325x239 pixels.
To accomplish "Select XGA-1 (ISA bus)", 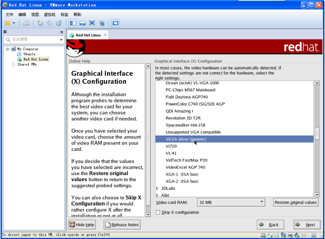I will 234,175.
